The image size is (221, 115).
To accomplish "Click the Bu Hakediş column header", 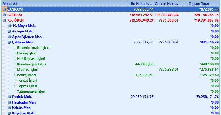I will tap(141, 4).
